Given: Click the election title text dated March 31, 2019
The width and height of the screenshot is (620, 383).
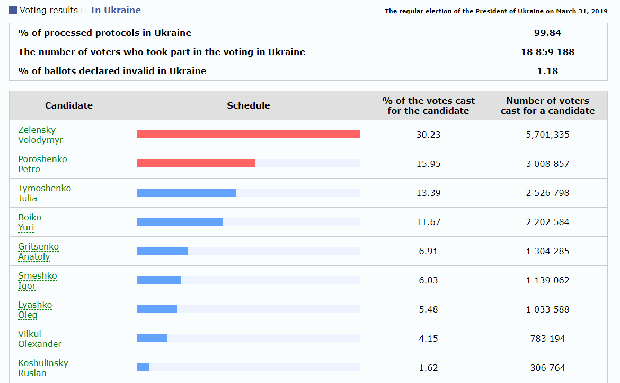Looking at the screenshot, I should [496, 11].
